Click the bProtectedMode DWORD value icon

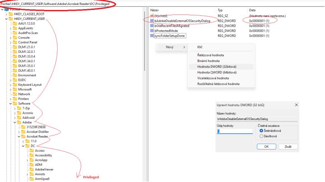click(x=152, y=31)
